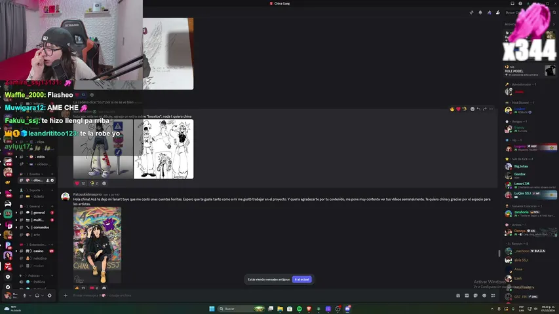Open the ROLE MODEL activity card
Screen dimensions: 559x314
coord(530,71)
